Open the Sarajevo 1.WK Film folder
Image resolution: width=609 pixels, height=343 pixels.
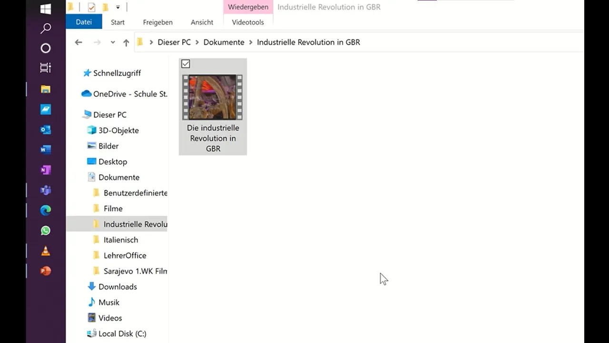129,271
